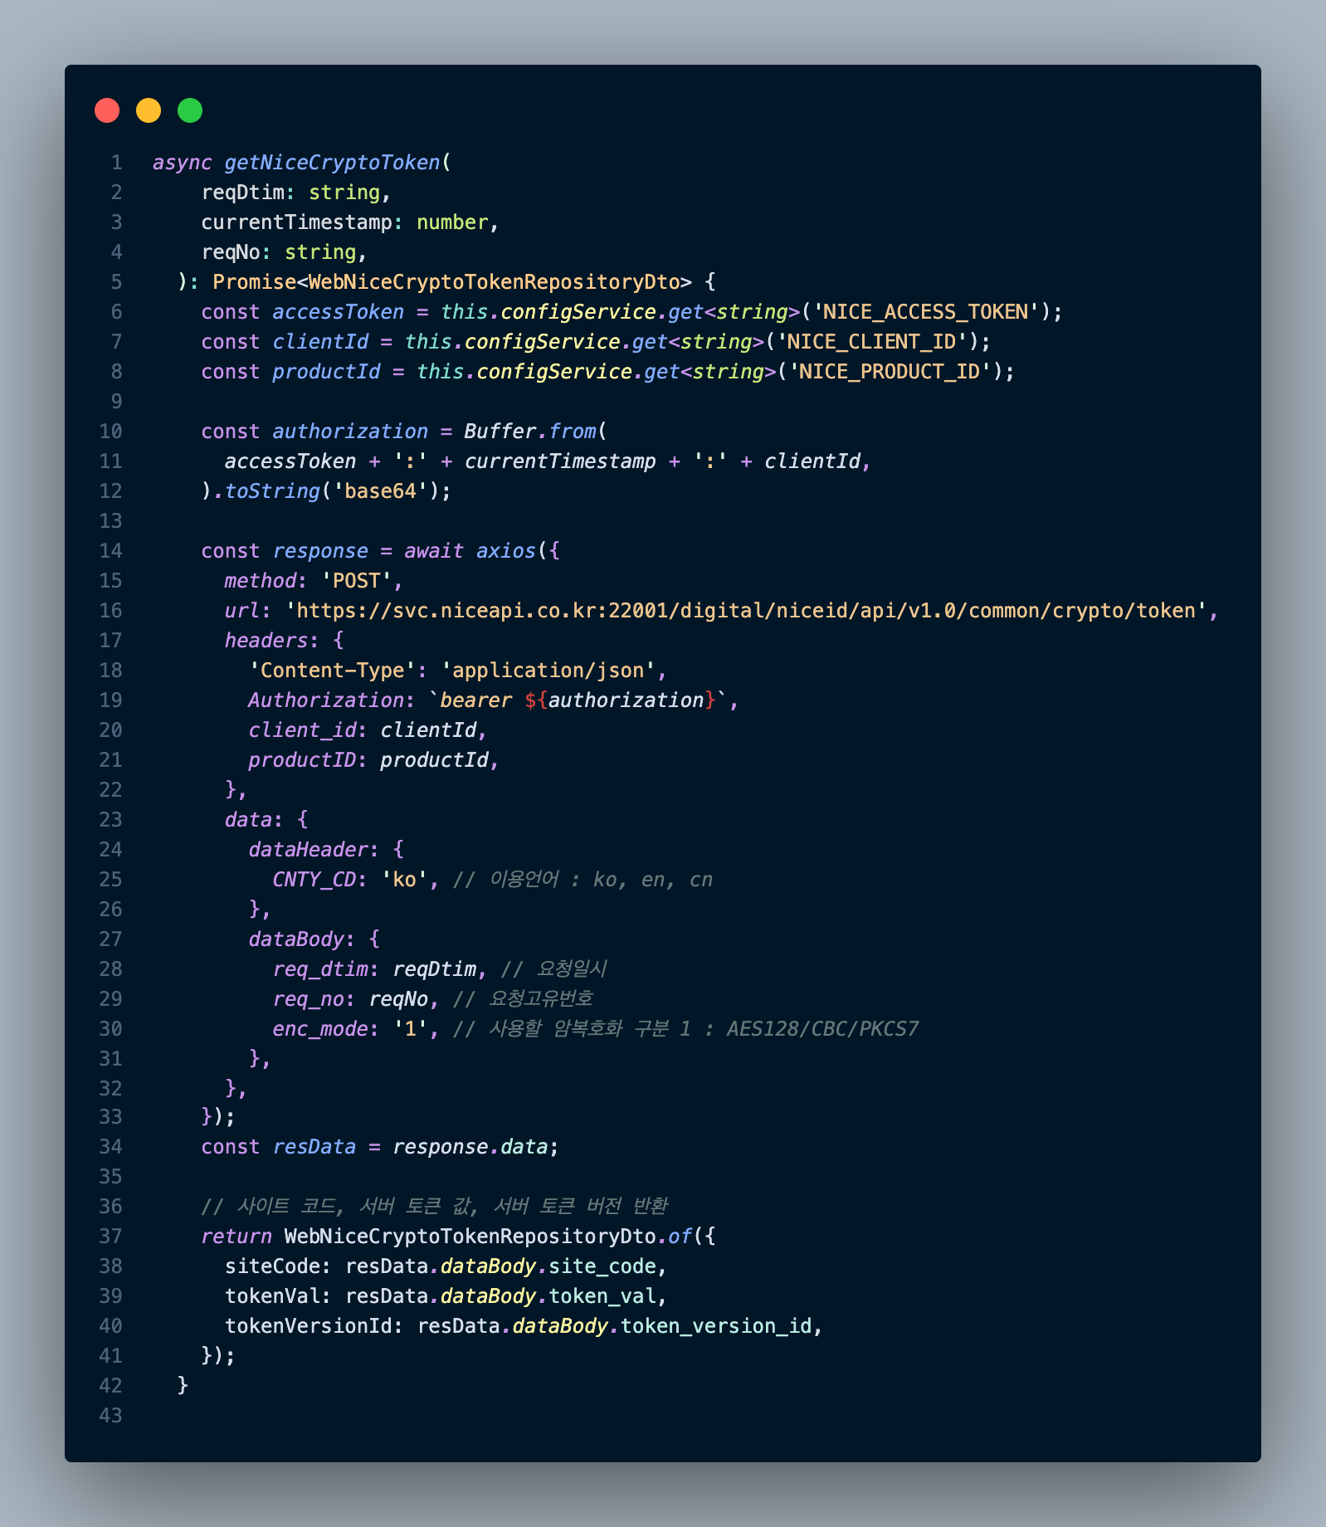Click line number 1 in gutter
This screenshot has width=1326, height=1527.
tap(116, 163)
